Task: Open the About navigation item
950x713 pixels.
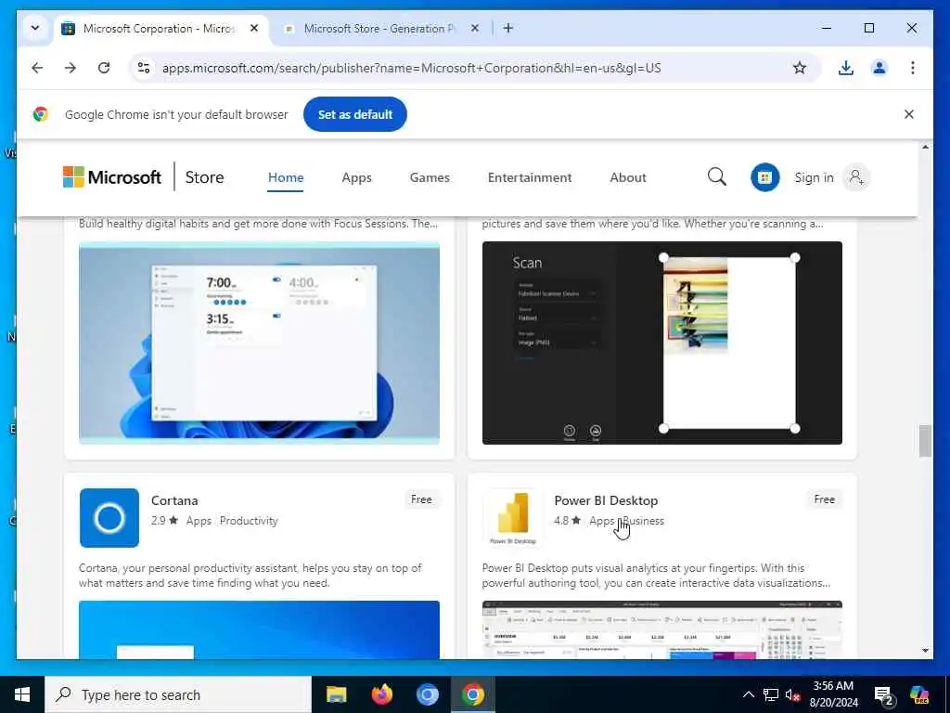Action: click(x=628, y=177)
